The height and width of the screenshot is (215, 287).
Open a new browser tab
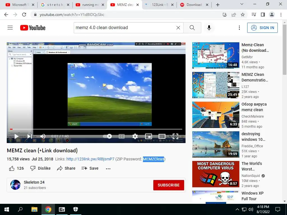(x=217, y=5)
